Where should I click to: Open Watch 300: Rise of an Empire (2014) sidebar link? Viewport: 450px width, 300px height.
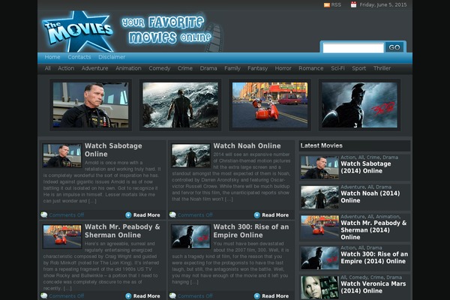click(374, 257)
